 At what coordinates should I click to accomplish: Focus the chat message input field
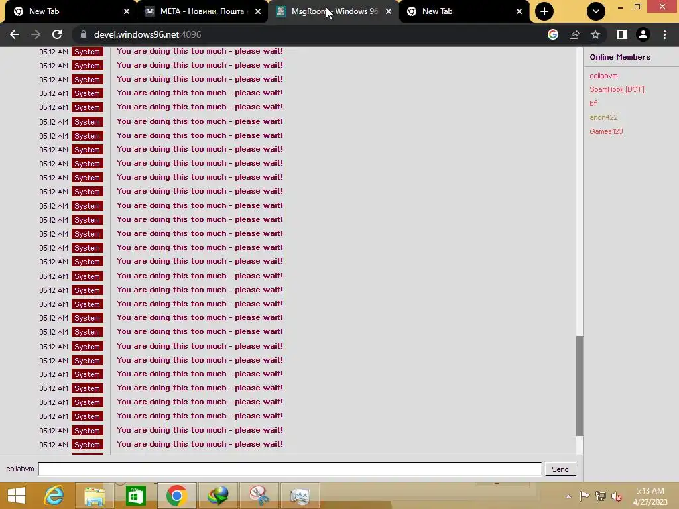(x=290, y=469)
